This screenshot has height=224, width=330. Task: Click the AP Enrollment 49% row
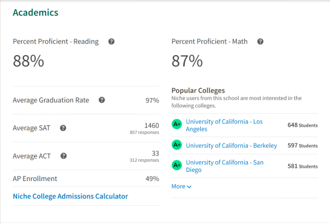(x=86, y=179)
